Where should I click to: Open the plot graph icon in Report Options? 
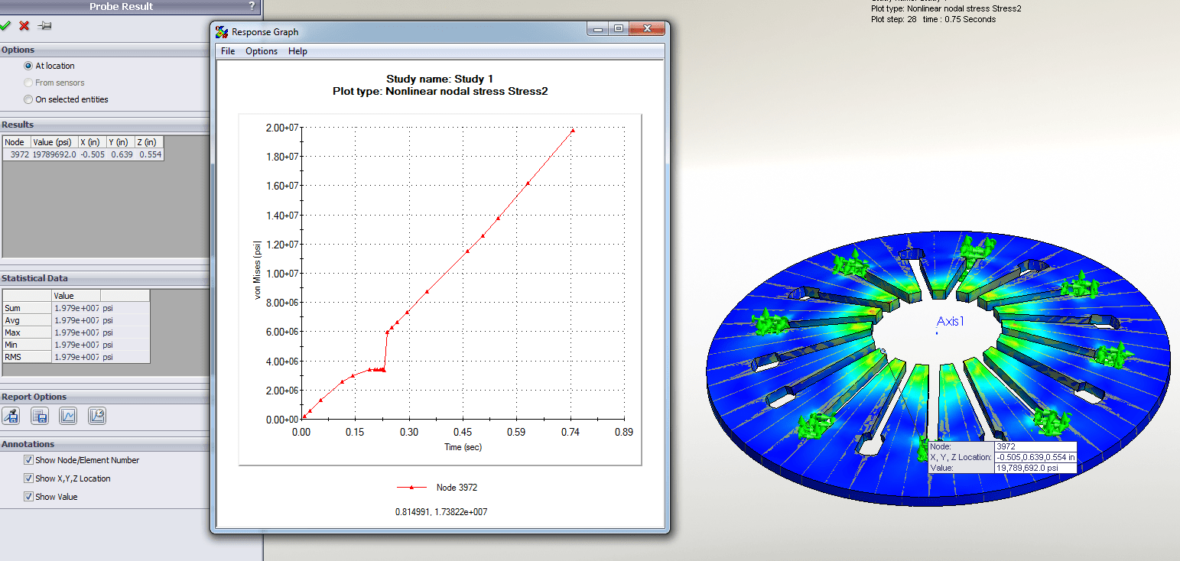68,416
